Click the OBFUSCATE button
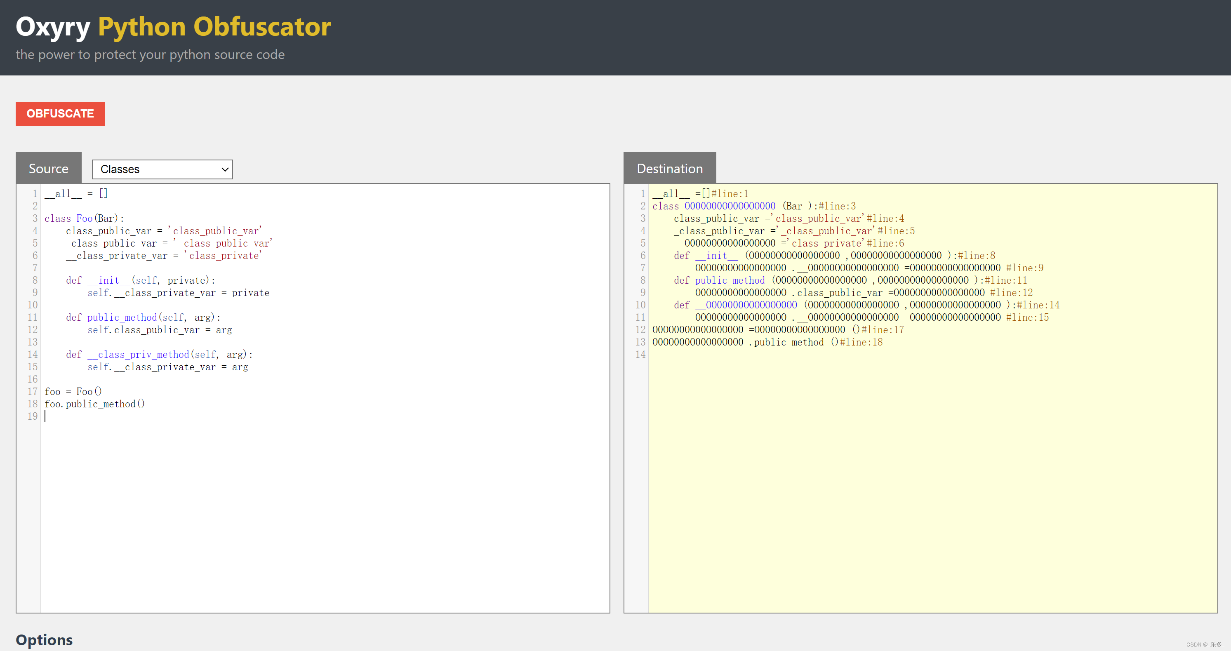The width and height of the screenshot is (1231, 651). point(61,113)
